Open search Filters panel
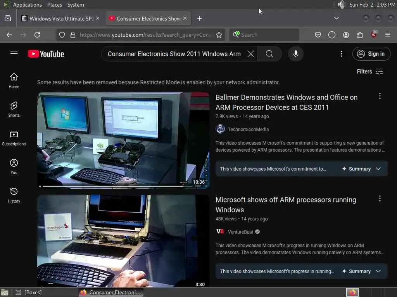Image resolution: width=397 pixels, height=297 pixels. tap(369, 72)
